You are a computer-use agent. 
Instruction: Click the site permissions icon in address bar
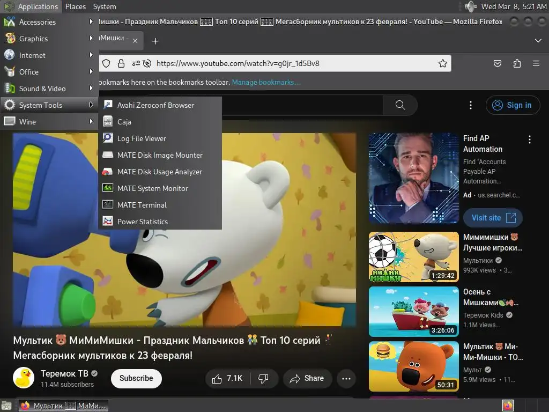(136, 63)
